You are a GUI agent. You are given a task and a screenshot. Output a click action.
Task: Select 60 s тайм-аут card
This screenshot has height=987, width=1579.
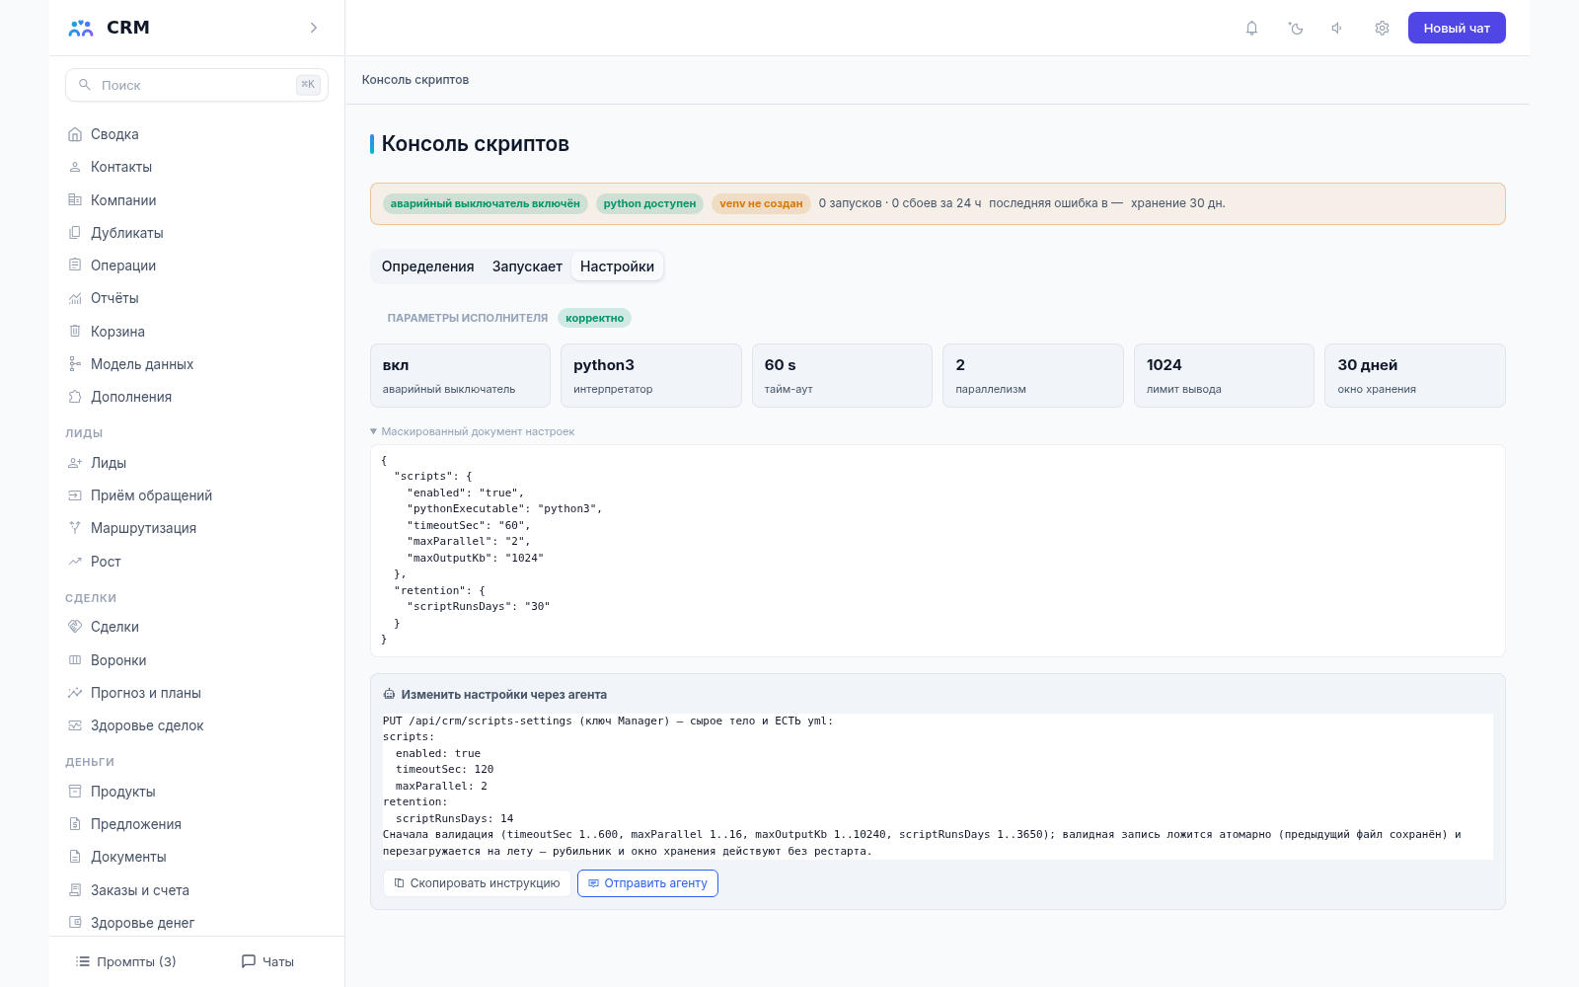842,375
